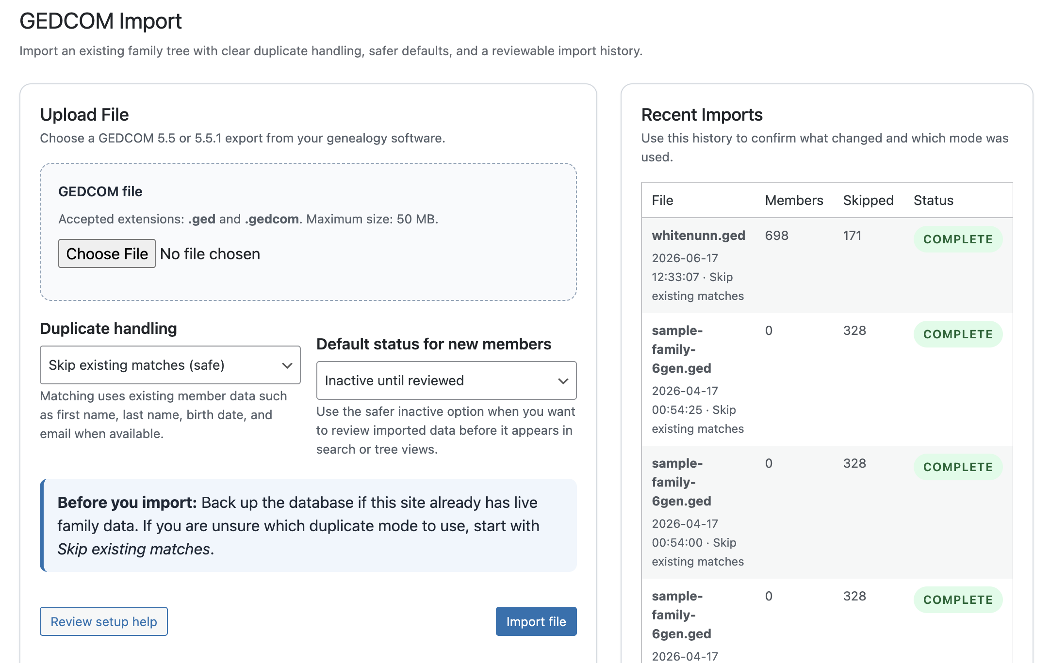Viewport: 1050px width, 663px height.
Task: Click the GEDCOM file drop zone area
Action: click(x=308, y=232)
